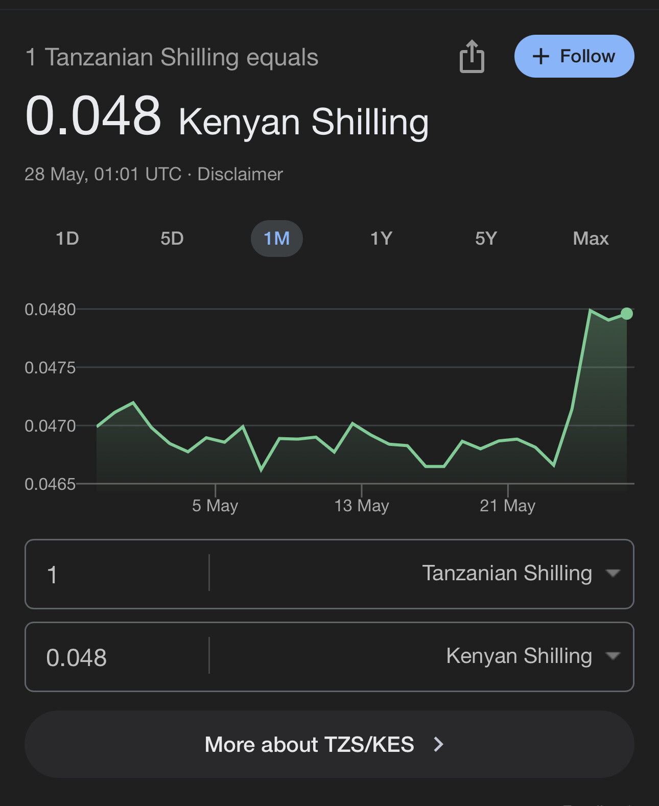The image size is (659, 806).
Task: Select the 1M time range
Action: tap(277, 239)
